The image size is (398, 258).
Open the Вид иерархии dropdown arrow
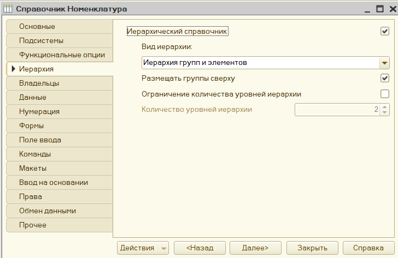[x=384, y=63]
